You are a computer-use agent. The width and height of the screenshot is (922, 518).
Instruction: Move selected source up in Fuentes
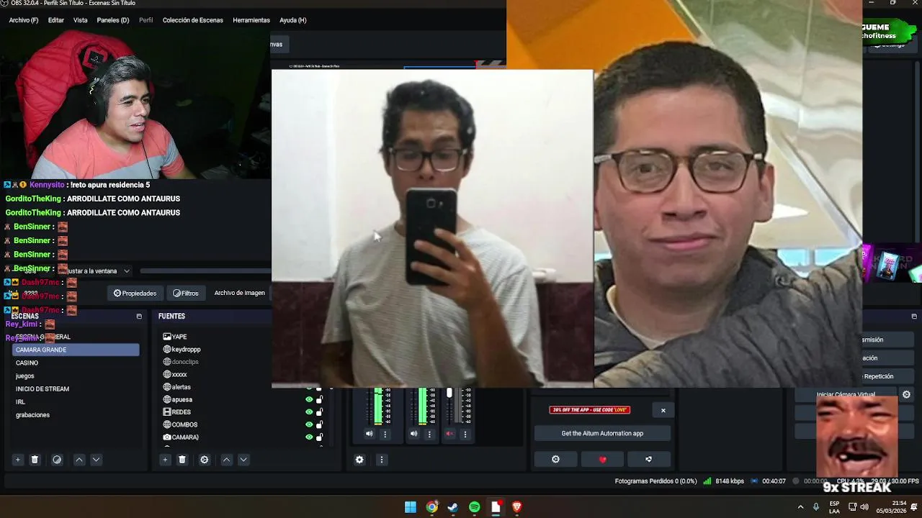(x=226, y=460)
